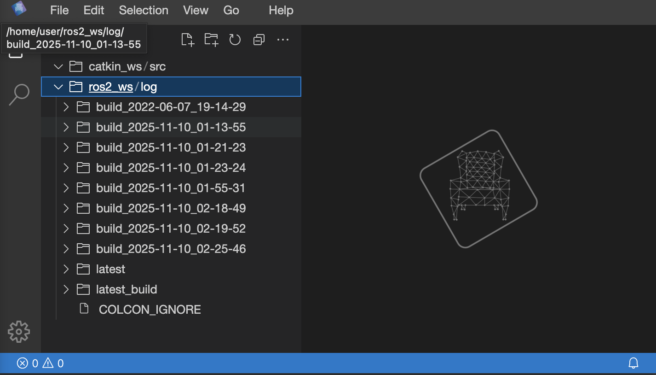This screenshot has width=656, height=375.
Task: Refresh the explorer file tree
Action: pos(235,40)
